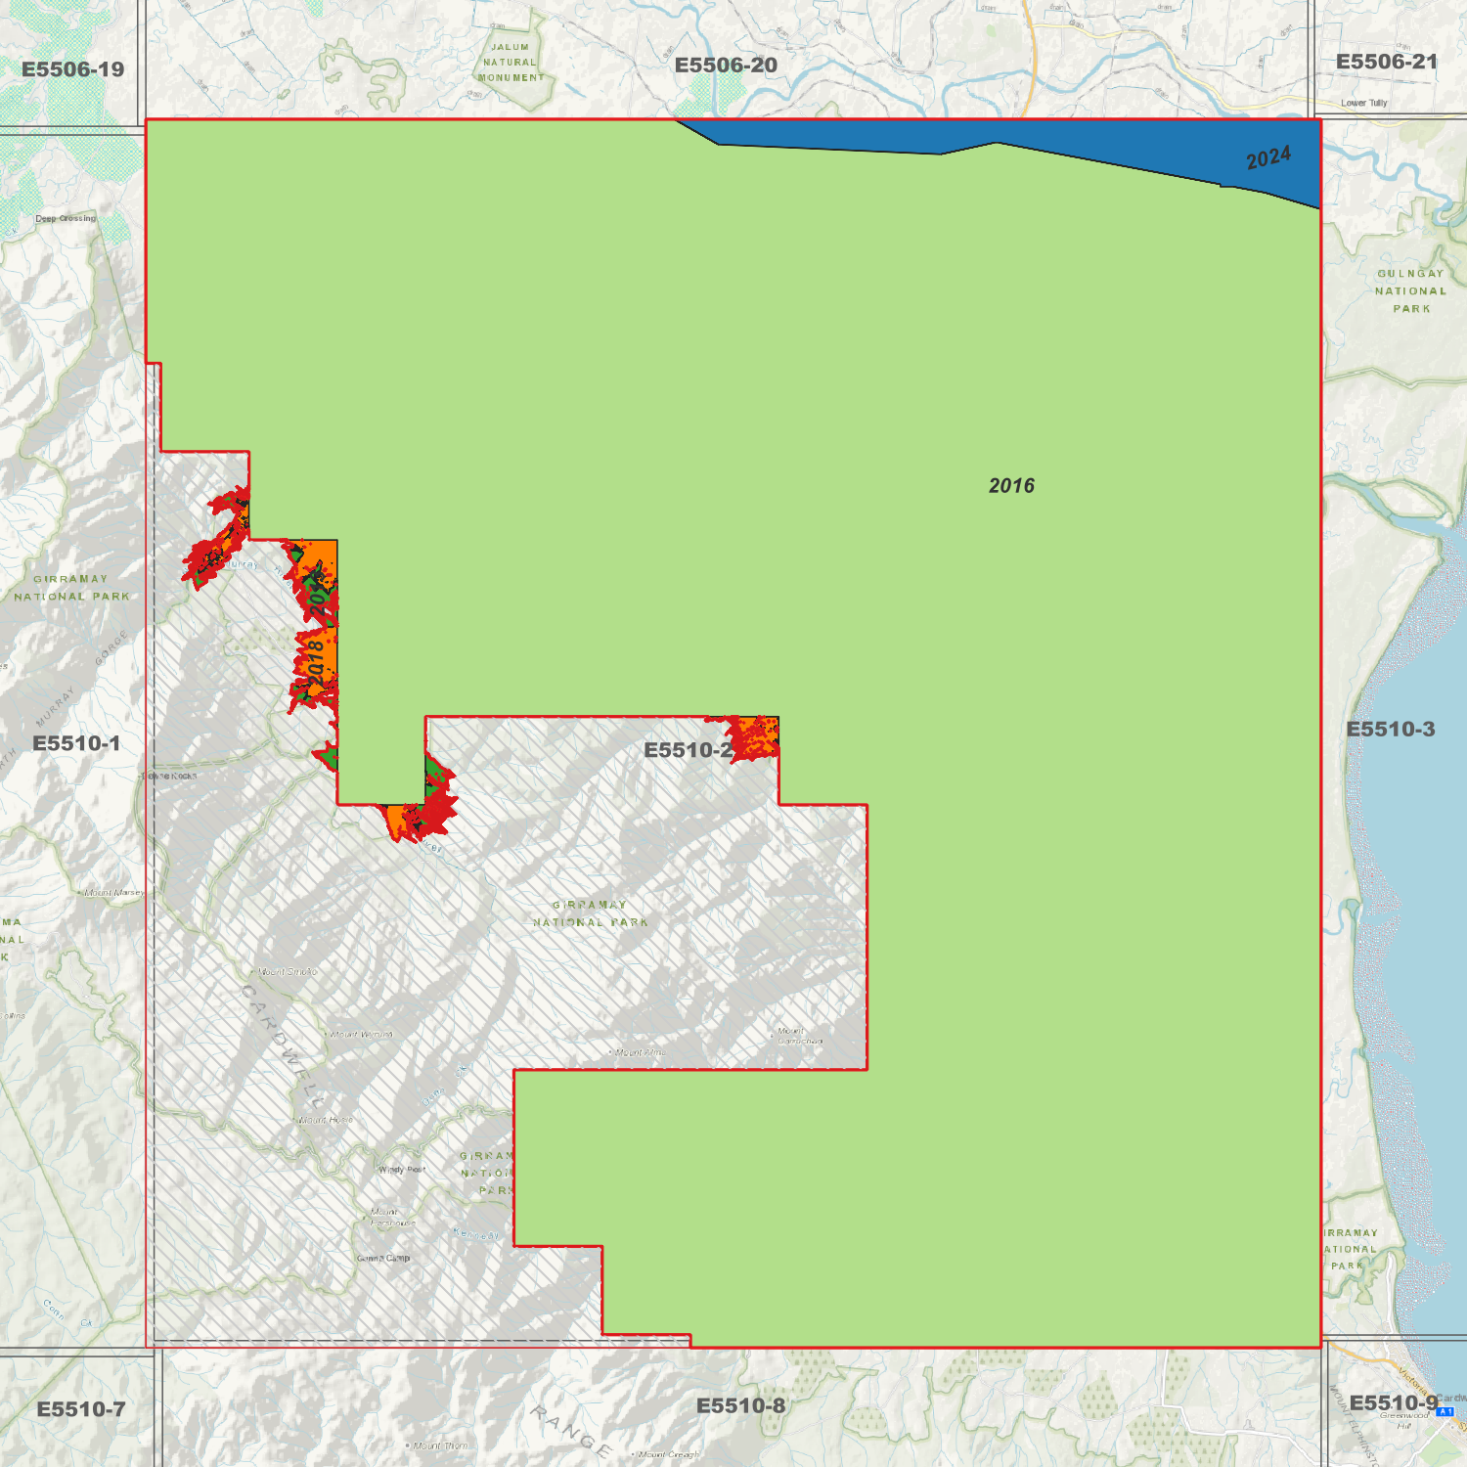
Task: Click the blue 2024 region label
Action: pyautogui.click(x=1268, y=157)
